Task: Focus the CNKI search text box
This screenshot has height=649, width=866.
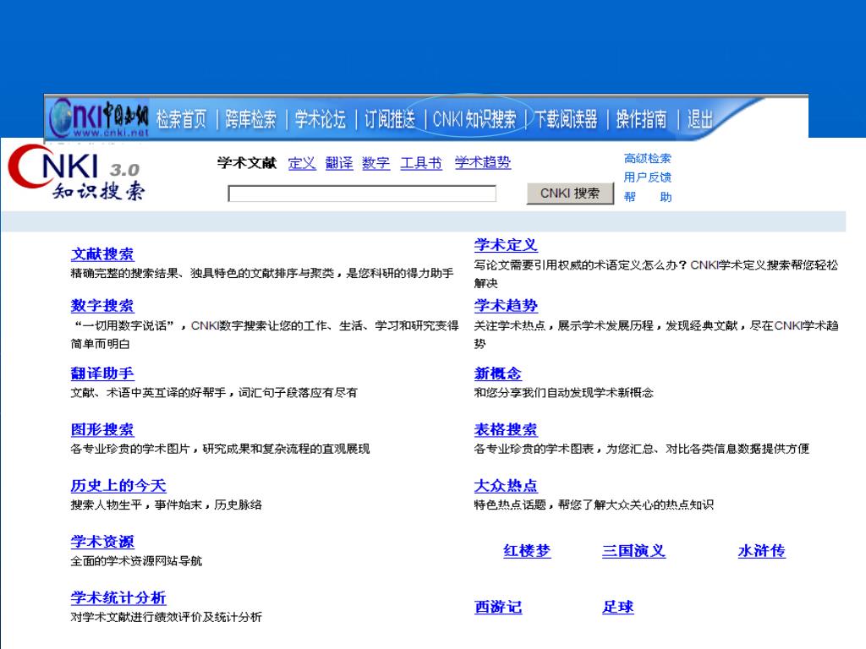Action: (x=362, y=194)
